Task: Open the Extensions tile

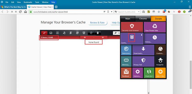Action: tap(126, 50)
